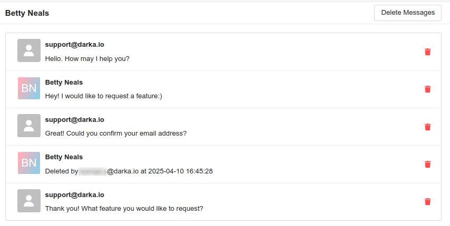Delete the 'request a feature' message via trash icon
Screen dimensions: 450x226
427,89
